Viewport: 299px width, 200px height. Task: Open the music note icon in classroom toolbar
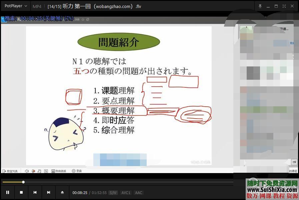[39, 171]
